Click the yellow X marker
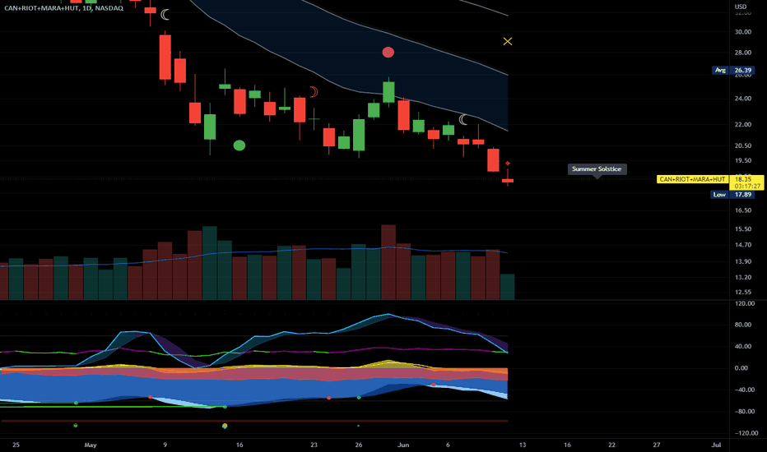The image size is (767, 452). click(508, 42)
